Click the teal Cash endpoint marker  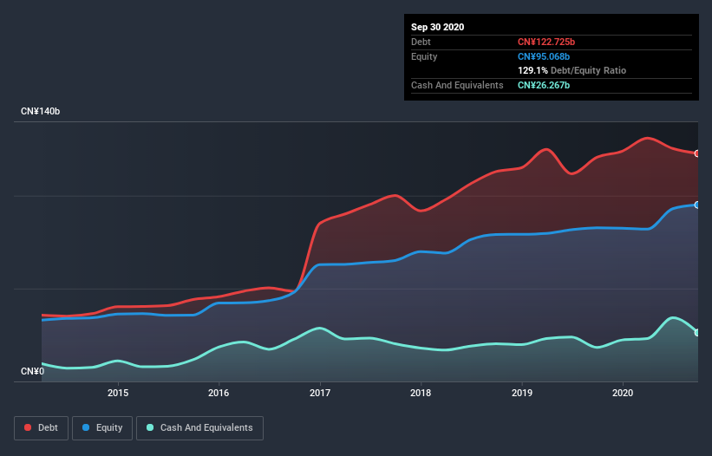pos(697,333)
